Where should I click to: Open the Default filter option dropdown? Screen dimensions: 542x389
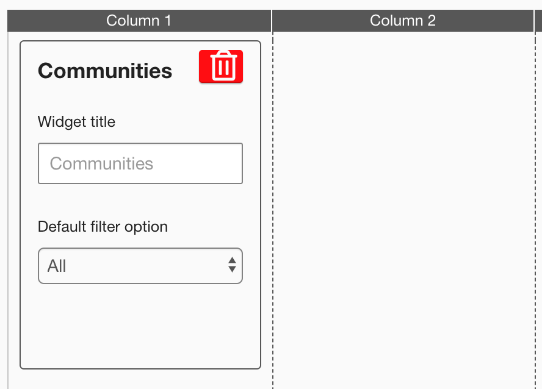140,266
